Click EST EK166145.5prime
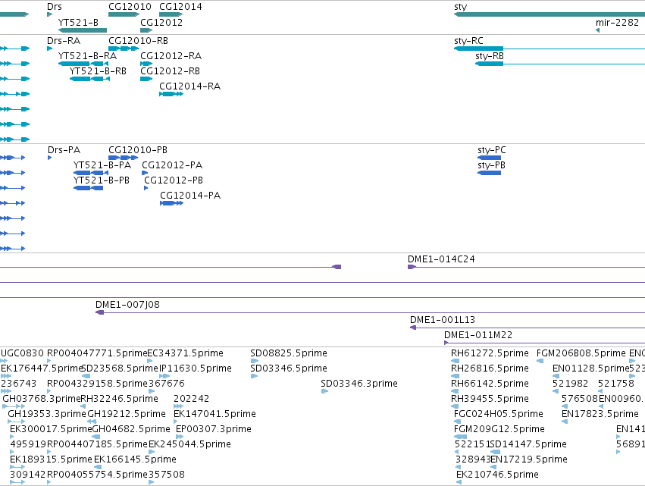The width and height of the screenshot is (645, 486). click(135, 459)
